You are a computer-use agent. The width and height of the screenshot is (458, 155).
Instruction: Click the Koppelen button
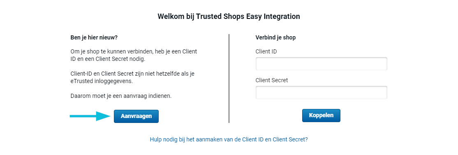point(321,115)
